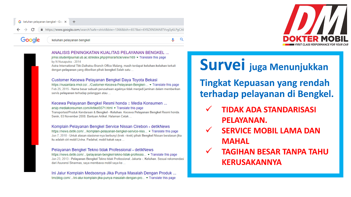
Task: Open result Analisis Peningkatan Kualitas Pelayanan Bengkel
Action: [x=110, y=53]
